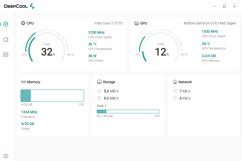
Task: Click the Disk 1 label
Action: [x=102, y=106]
